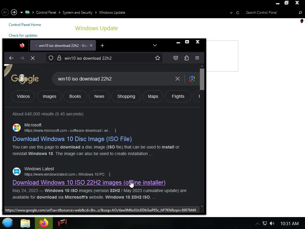This screenshot has height=229, width=305.
Task: Filter results by Maps
Action: tap(153, 96)
